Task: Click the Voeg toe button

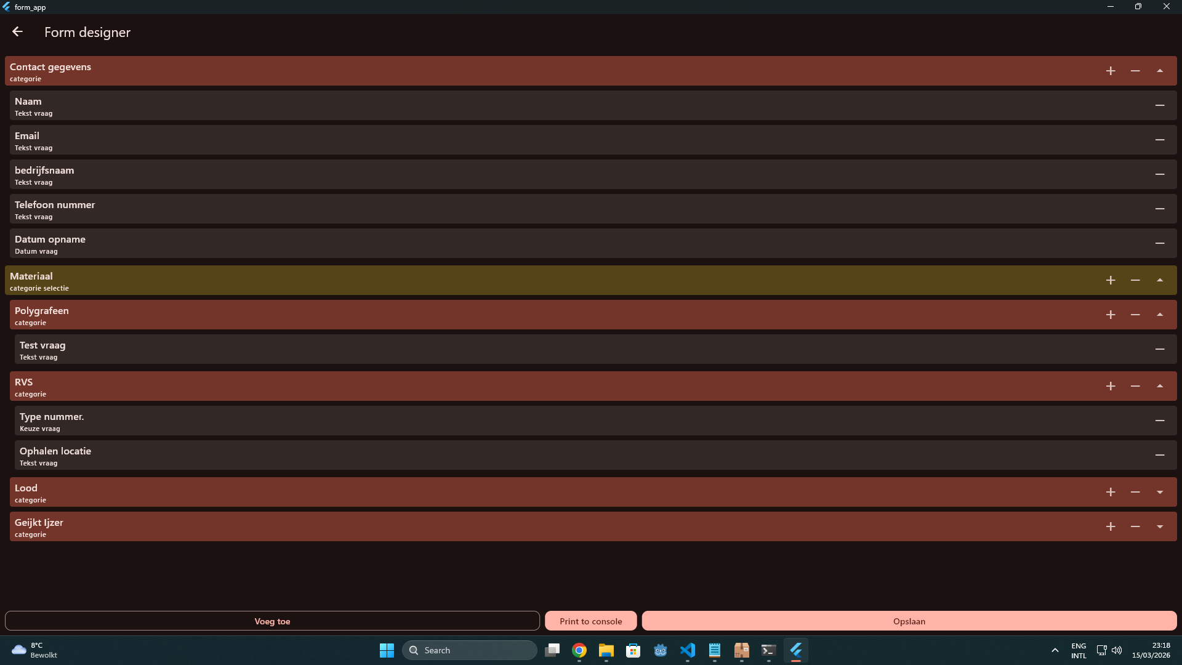Action: click(x=272, y=621)
